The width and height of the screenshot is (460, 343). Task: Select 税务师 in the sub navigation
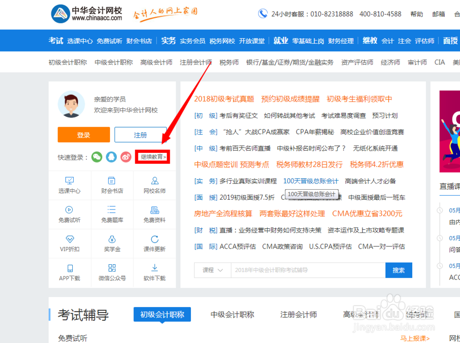pyautogui.click(x=229, y=62)
